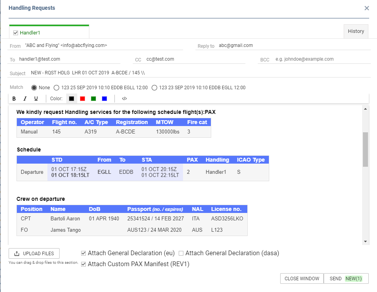The height and width of the screenshot is (292, 377).
Task: Open the Handler1 tab
Action: (49, 32)
